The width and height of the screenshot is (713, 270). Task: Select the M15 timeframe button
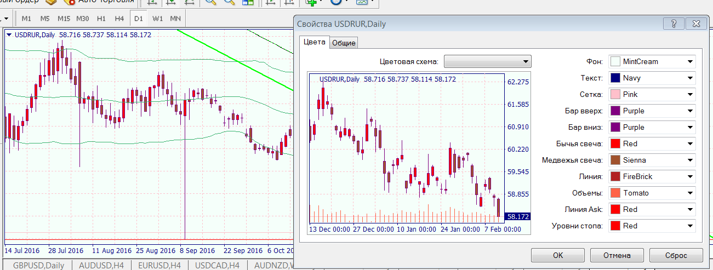(64, 19)
